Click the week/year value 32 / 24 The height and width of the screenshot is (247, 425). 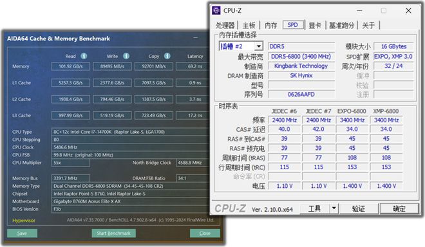[x=394, y=66]
